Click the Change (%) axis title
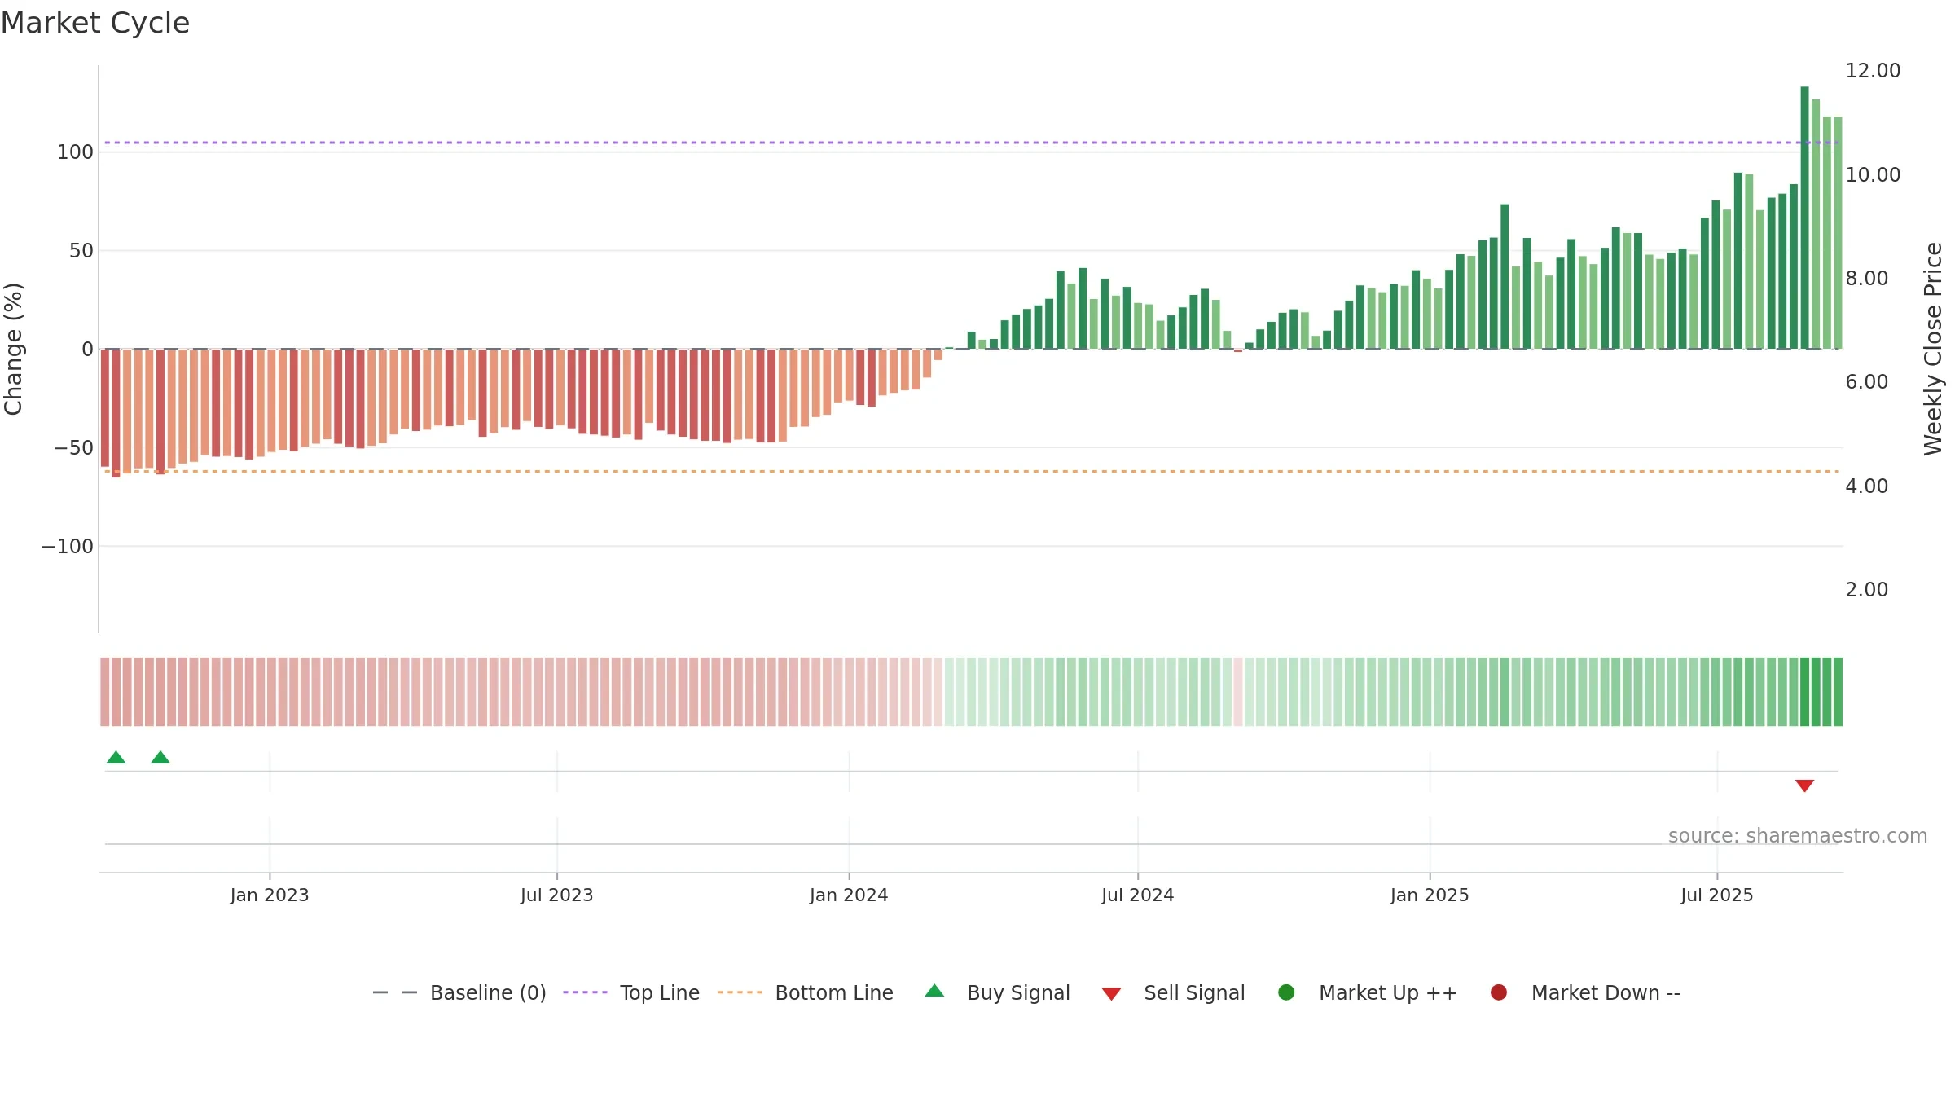 pos(13,349)
